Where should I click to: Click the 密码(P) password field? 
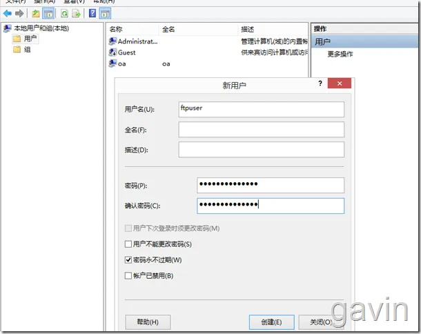271,185
